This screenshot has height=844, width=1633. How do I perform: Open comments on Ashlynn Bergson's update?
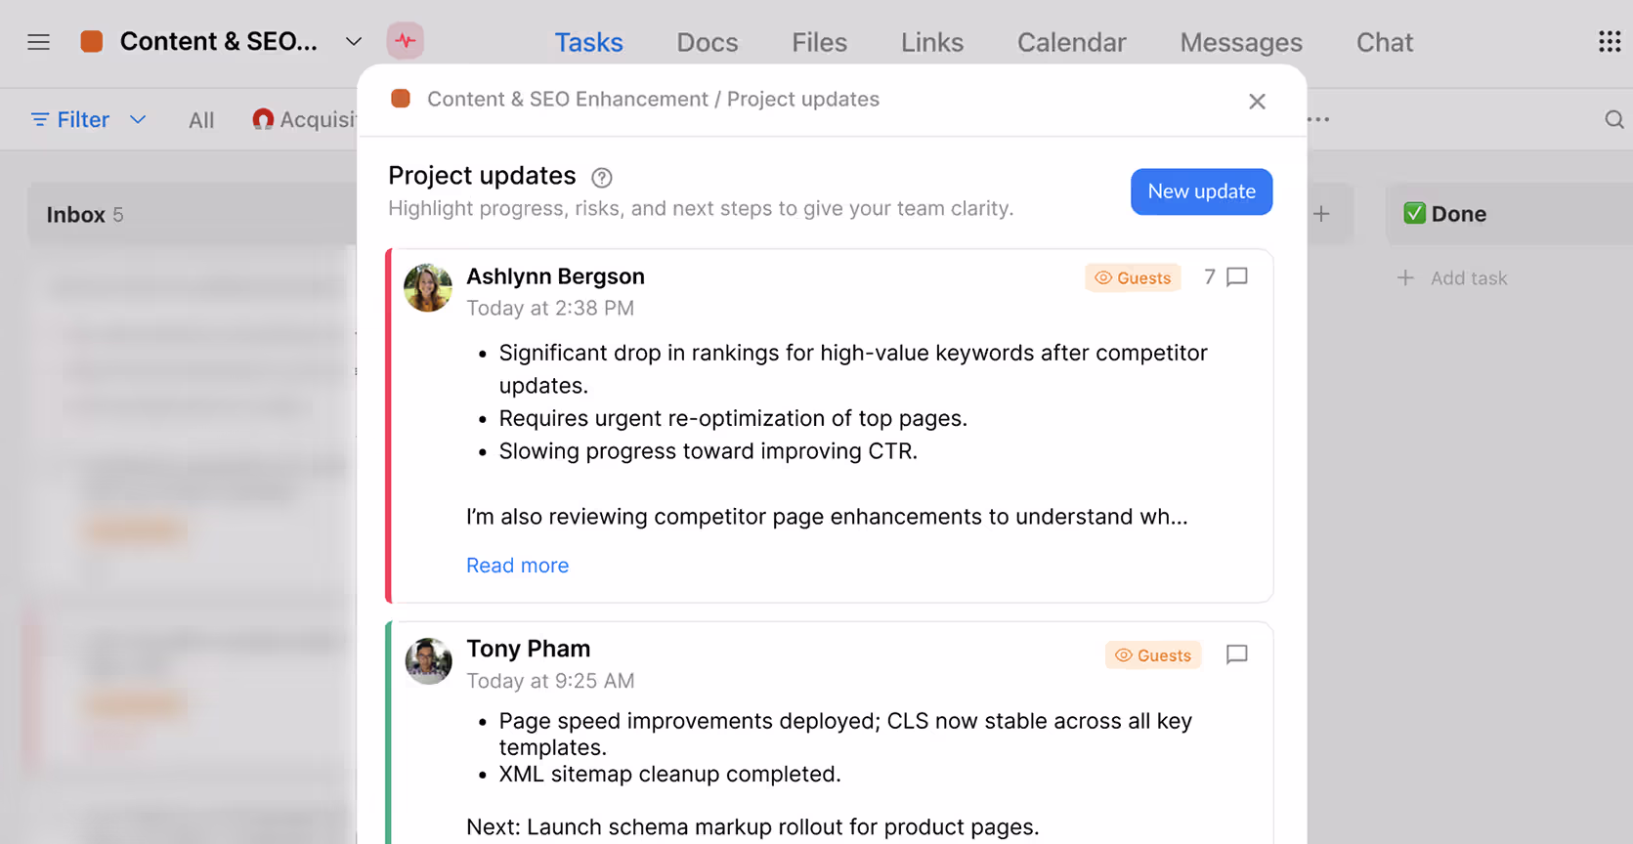1236,277
